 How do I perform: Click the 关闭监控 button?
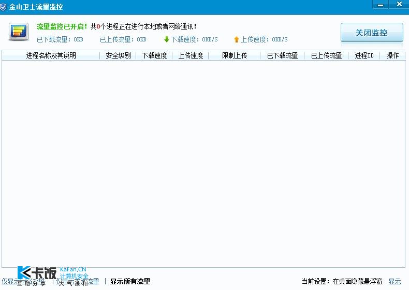click(372, 33)
